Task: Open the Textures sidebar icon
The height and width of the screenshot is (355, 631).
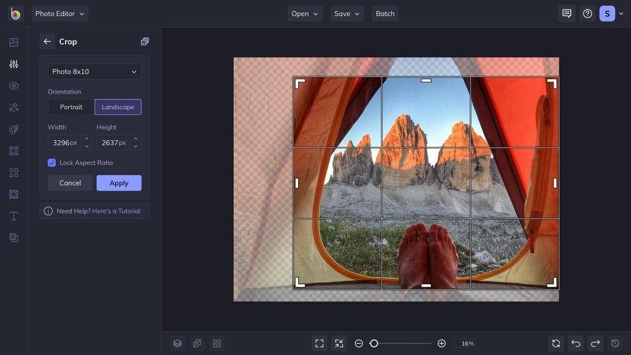Action: [13, 238]
